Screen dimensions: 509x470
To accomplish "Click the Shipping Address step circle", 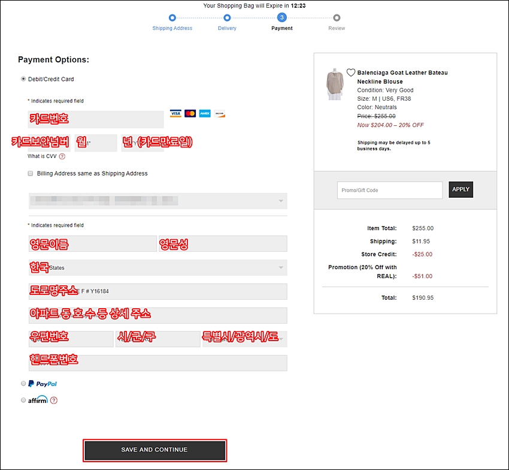I will [172, 17].
